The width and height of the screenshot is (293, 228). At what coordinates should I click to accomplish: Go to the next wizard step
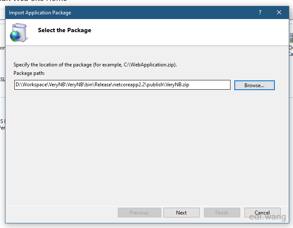point(182,213)
